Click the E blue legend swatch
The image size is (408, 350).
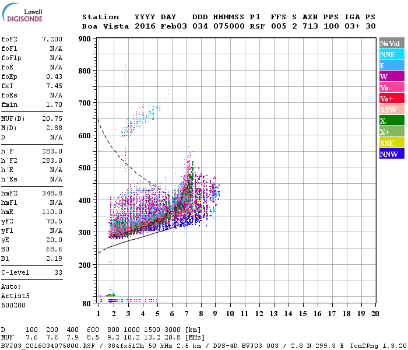(x=392, y=65)
